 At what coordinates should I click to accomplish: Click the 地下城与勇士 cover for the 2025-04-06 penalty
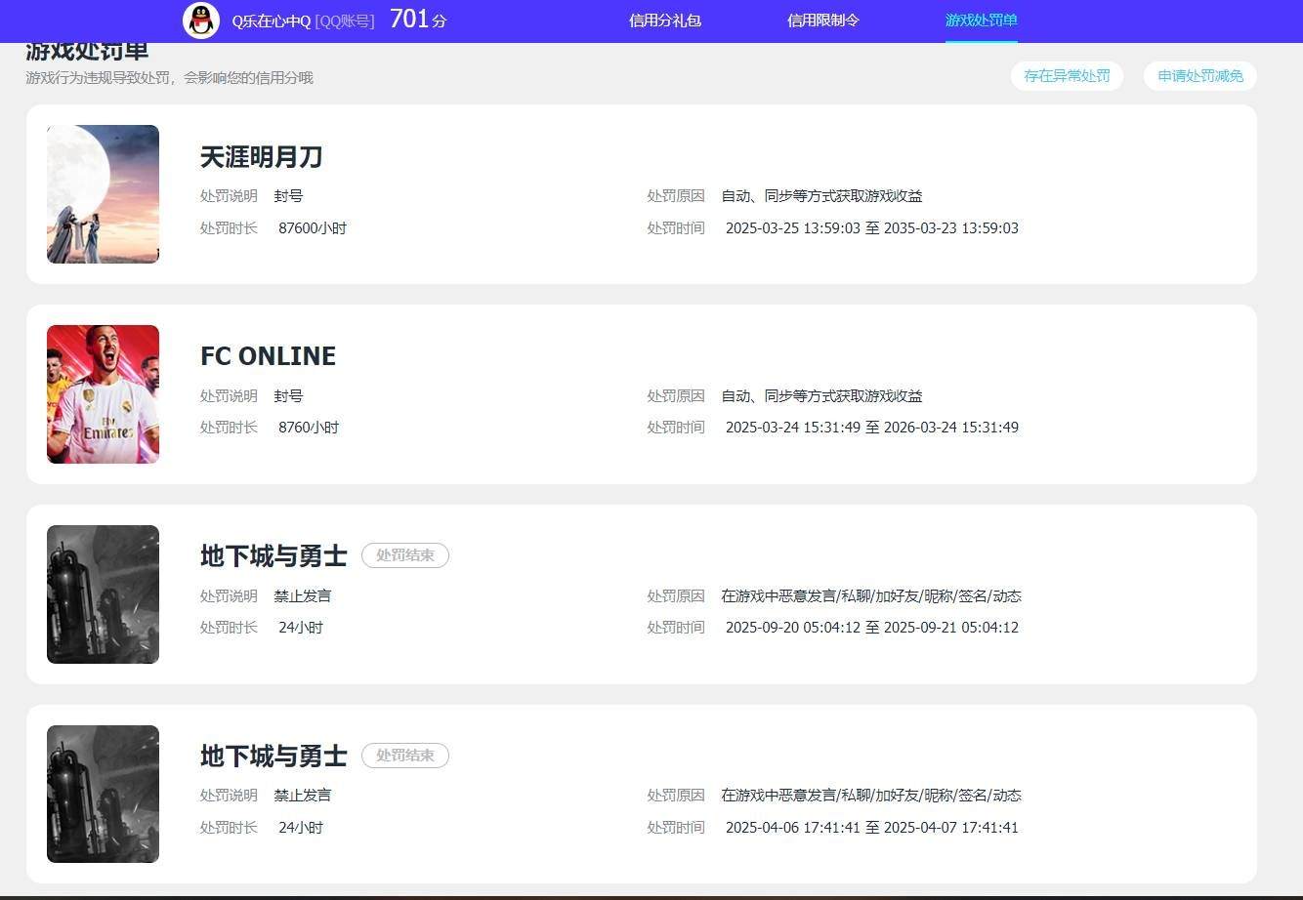click(103, 794)
